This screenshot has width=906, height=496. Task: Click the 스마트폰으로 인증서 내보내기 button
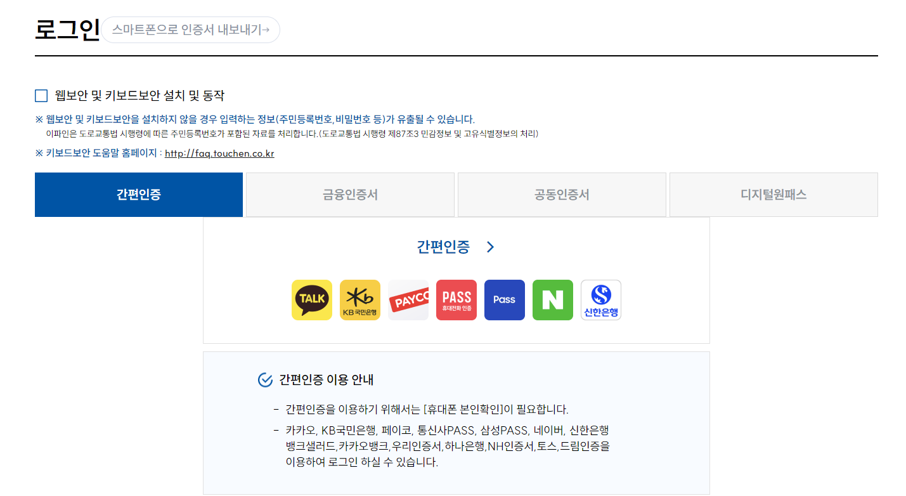(190, 29)
